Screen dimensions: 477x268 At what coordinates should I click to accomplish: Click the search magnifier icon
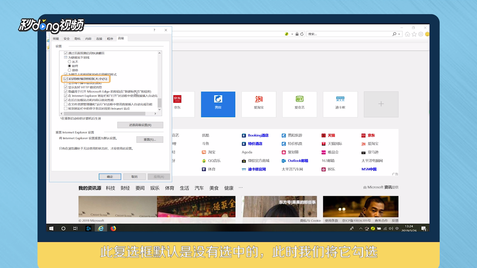coord(394,34)
